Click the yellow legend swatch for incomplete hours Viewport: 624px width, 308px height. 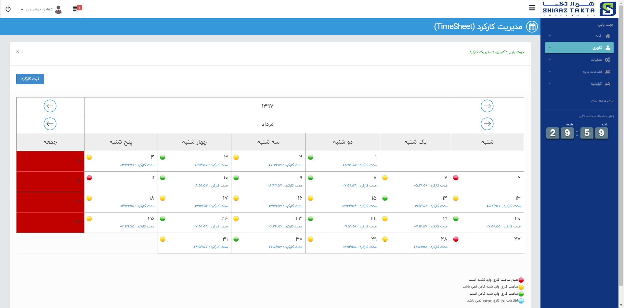pyautogui.click(x=521, y=287)
